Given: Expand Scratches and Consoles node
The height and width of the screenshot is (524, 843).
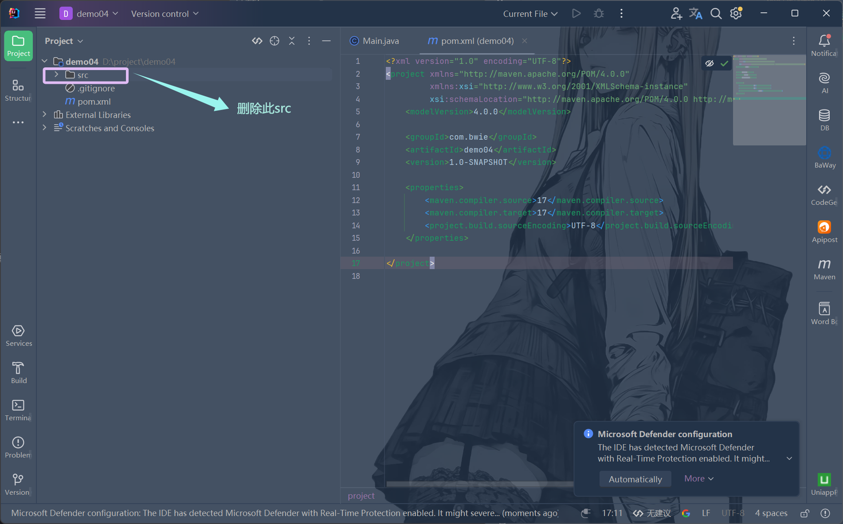Looking at the screenshot, I should click(45, 128).
